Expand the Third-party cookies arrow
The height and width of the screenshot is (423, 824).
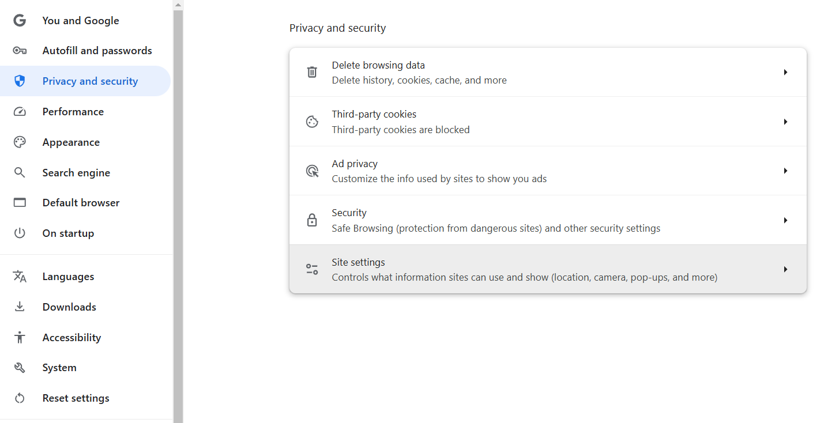(x=785, y=122)
